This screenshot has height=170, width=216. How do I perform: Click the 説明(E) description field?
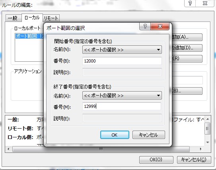pyautogui.click(x=122, y=118)
